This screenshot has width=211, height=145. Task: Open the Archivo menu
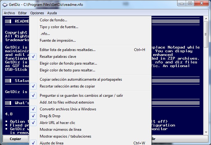point(9,13)
